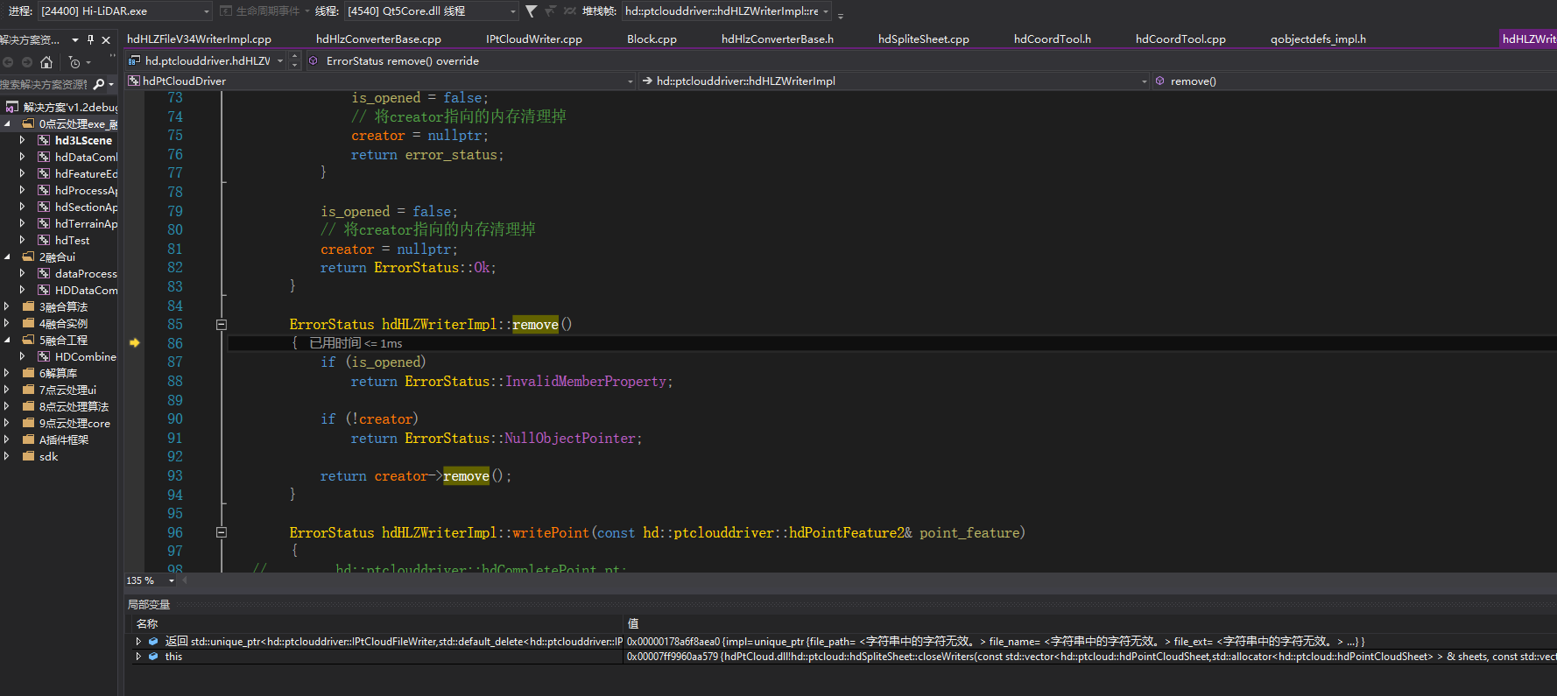Pin the Solution Explorer panel
This screenshot has height=696, width=1557.
90,40
